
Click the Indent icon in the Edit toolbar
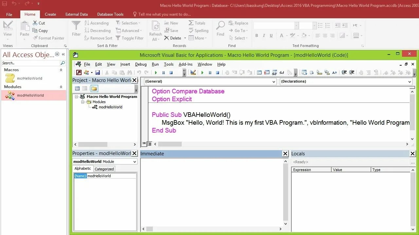point(344,72)
